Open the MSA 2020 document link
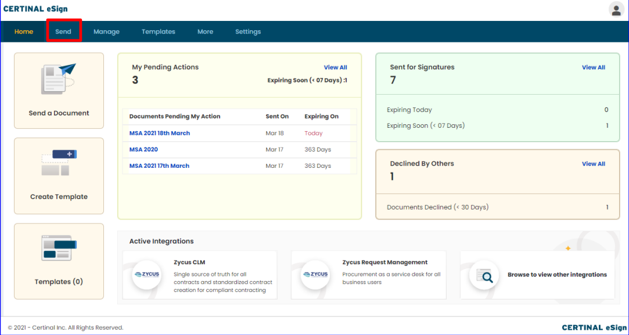 pyautogui.click(x=143, y=150)
